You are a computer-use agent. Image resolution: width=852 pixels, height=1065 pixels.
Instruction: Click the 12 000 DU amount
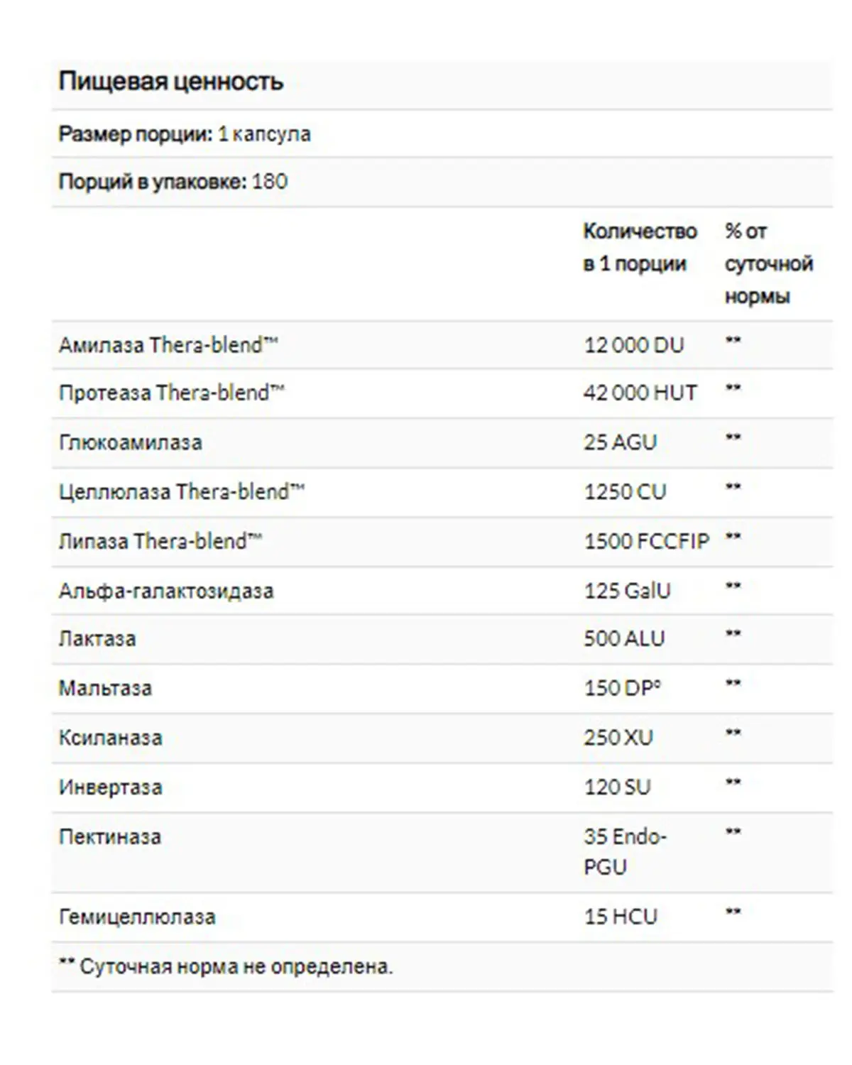pos(634,345)
